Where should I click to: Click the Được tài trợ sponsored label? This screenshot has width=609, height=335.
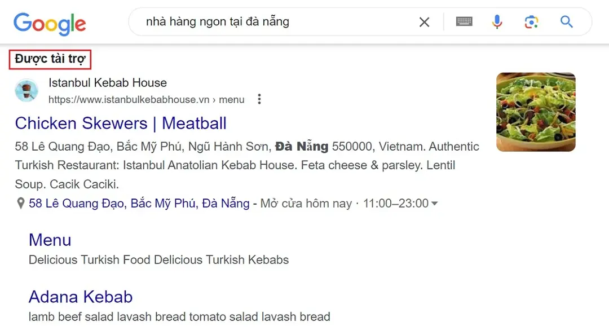point(50,59)
